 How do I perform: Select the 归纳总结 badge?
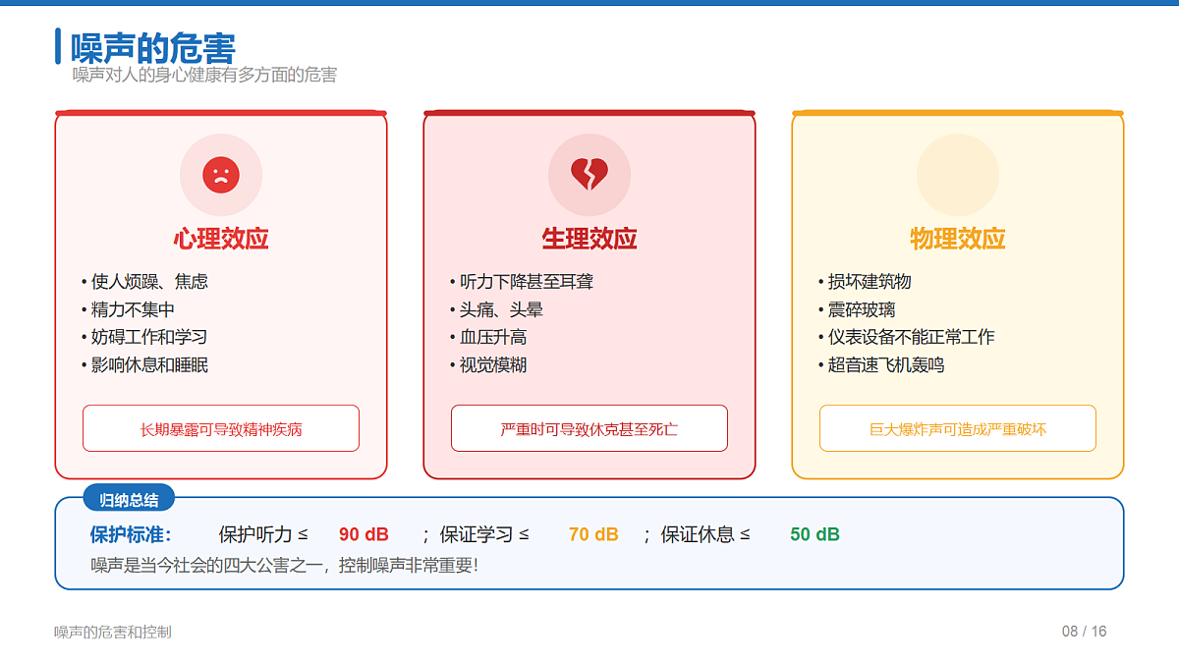[x=129, y=499]
